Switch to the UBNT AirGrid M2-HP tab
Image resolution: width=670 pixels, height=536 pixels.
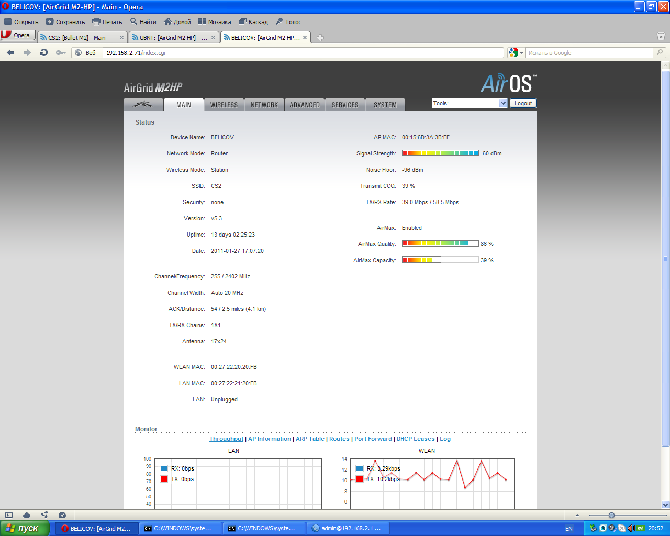[174, 38]
